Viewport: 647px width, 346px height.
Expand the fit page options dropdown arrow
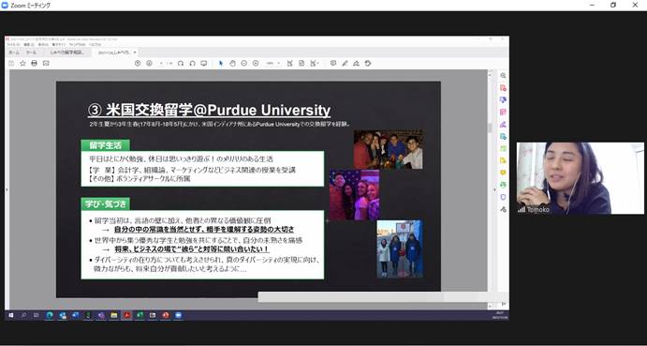click(x=317, y=63)
